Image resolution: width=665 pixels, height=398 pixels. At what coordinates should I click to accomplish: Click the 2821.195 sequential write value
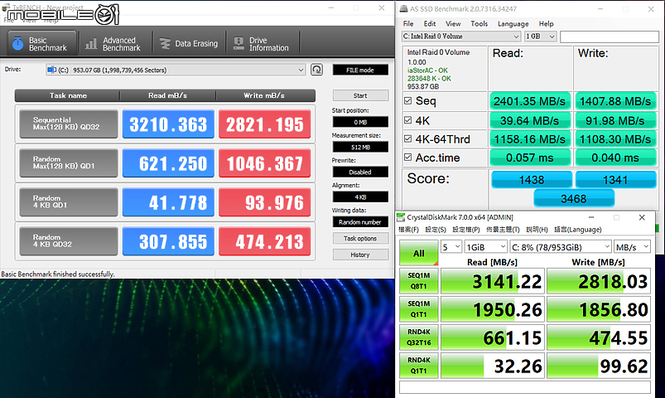click(265, 124)
